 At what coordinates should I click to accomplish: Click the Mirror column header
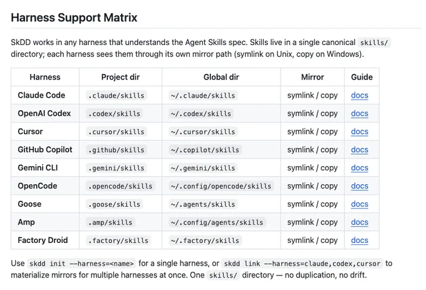(x=313, y=77)
